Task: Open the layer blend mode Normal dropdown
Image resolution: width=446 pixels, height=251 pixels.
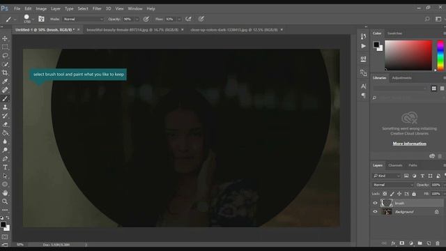Action: [x=393, y=185]
